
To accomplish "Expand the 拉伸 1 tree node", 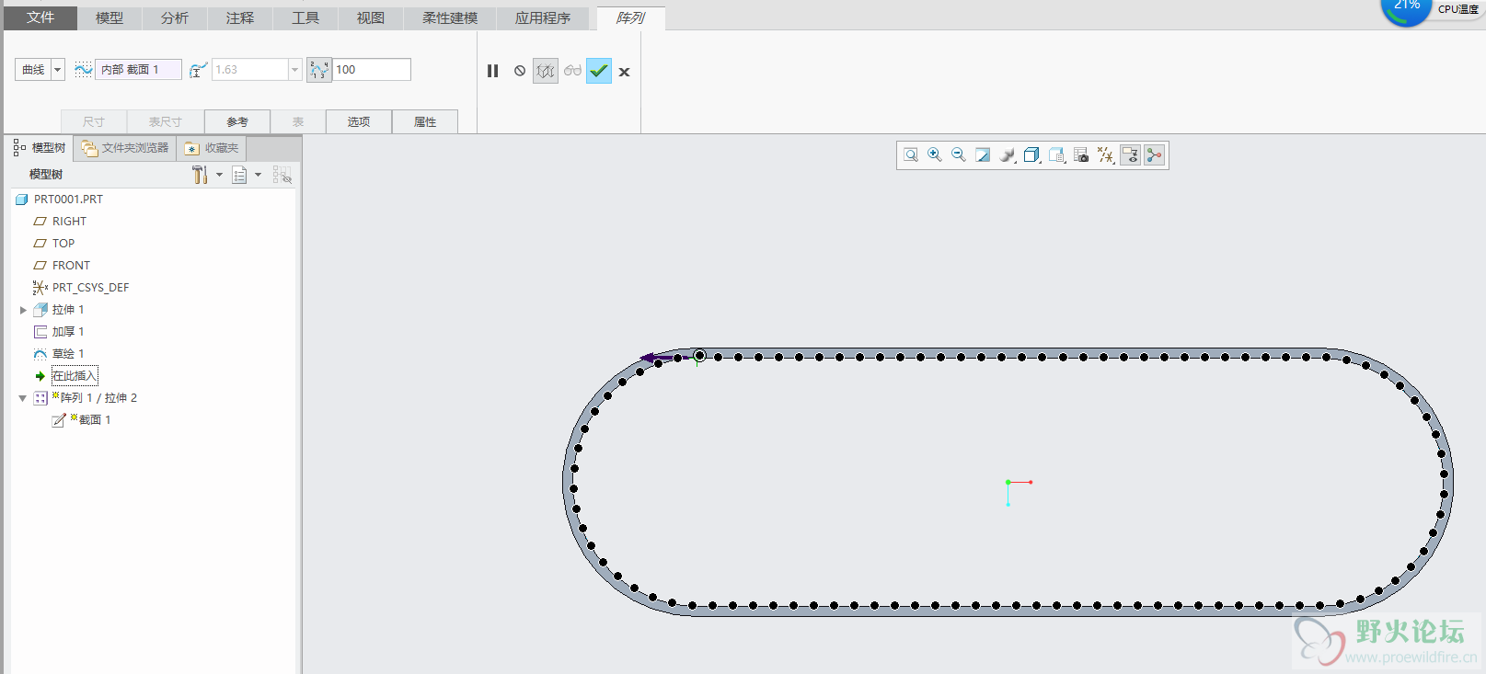I will [x=23, y=310].
